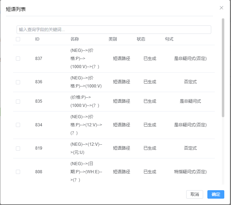Select ID cell 837
The height and width of the screenshot is (205, 231).
point(38,59)
